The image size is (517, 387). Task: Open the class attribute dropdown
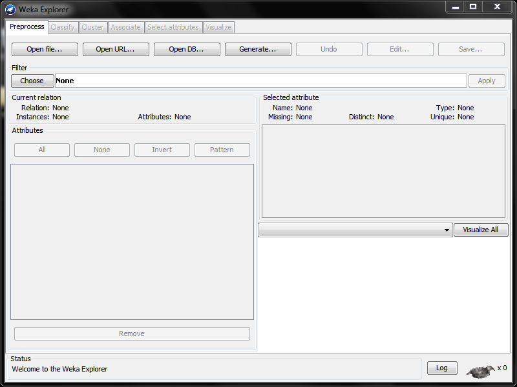tap(355, 230)
